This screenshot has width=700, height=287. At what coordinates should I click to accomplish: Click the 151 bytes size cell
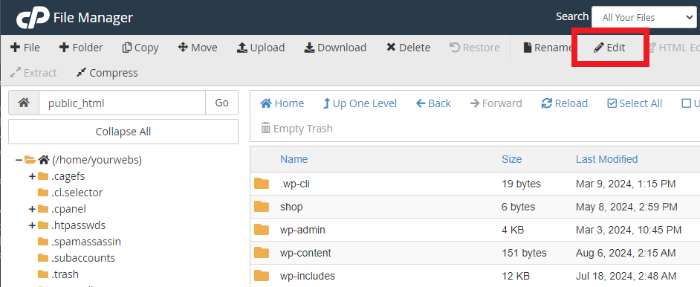coord(524,253)
